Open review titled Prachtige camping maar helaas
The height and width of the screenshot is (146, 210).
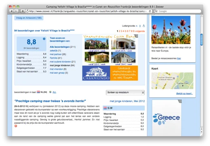[50, 101]
